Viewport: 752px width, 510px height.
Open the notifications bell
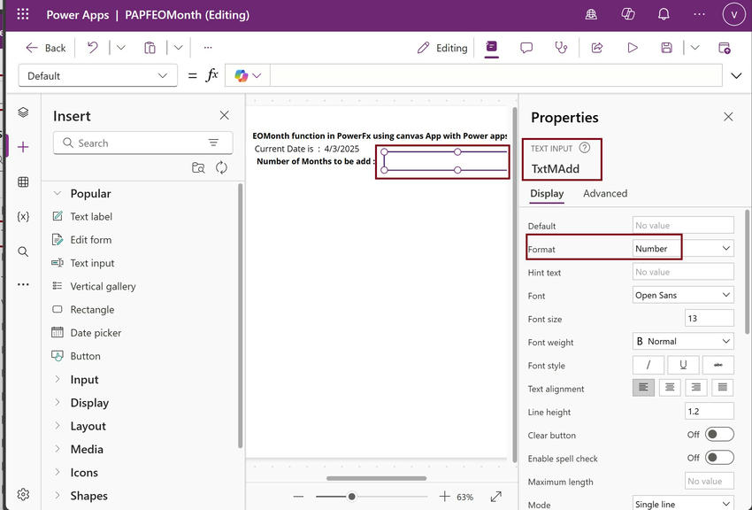tap(664, 14)
